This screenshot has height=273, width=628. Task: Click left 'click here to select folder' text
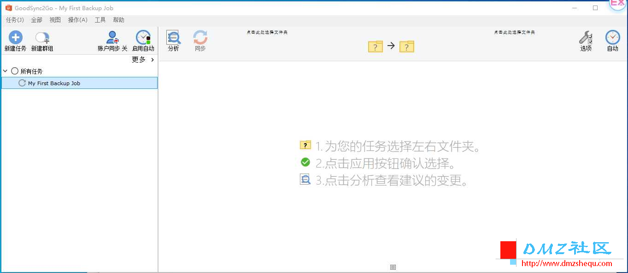[x=267, y=32]
